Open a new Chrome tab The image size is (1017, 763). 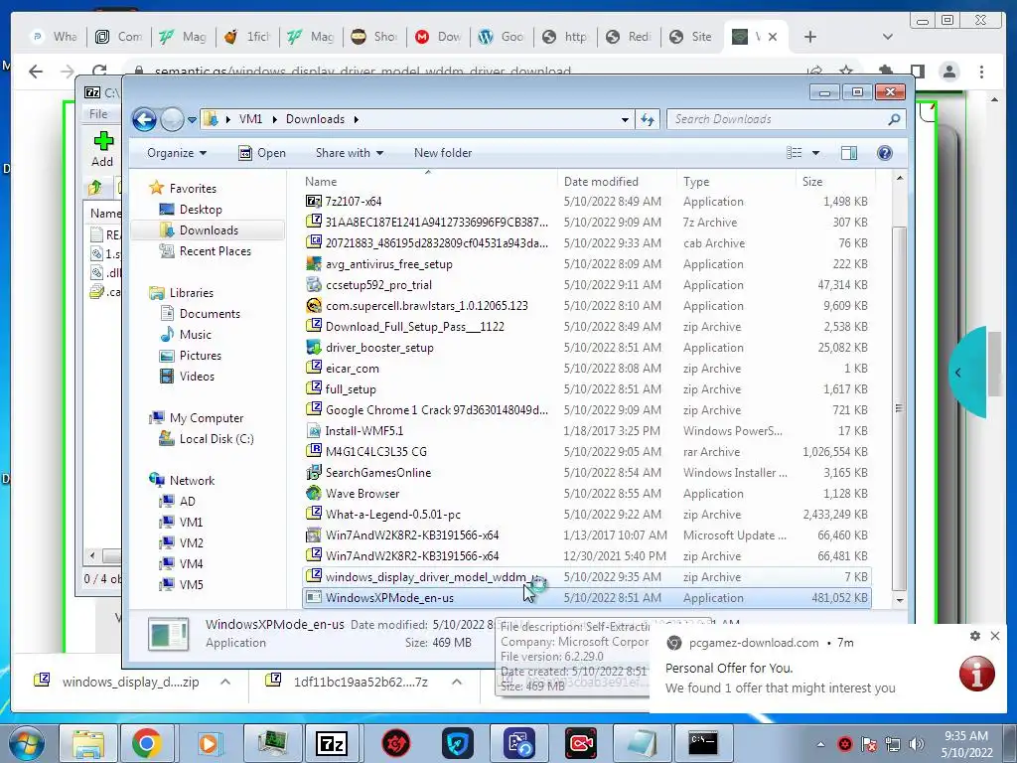click(810, 37)
